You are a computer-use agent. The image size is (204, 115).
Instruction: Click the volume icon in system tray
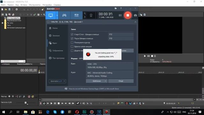tap(175, 112)
